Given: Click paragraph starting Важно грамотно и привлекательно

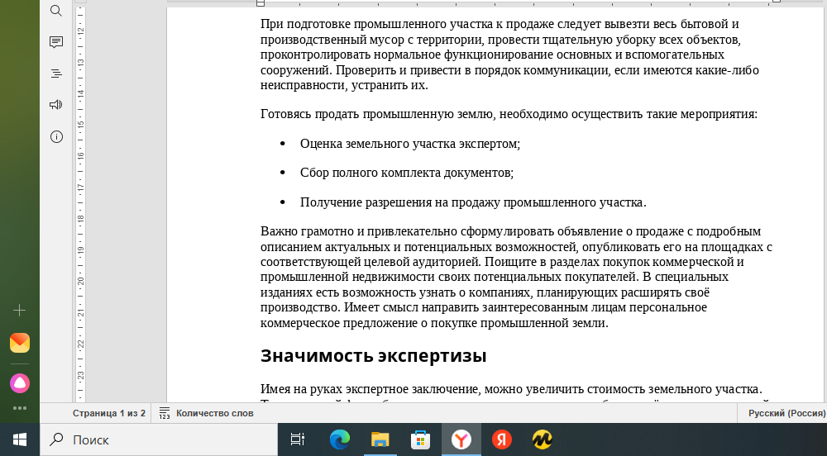Looking at the screenshot, I should [516, 277].
